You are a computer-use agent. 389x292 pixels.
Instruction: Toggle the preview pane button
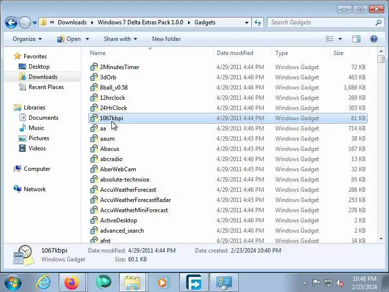point(356,39)
